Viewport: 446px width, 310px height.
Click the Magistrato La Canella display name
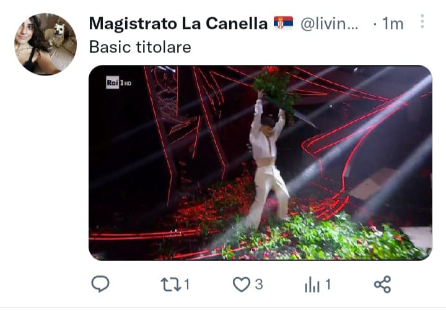click(x=178, y=24)
